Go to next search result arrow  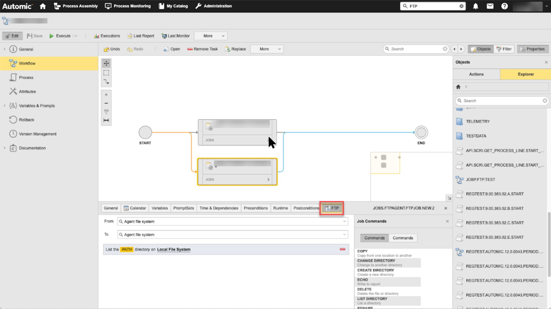[x=461, y=49]
